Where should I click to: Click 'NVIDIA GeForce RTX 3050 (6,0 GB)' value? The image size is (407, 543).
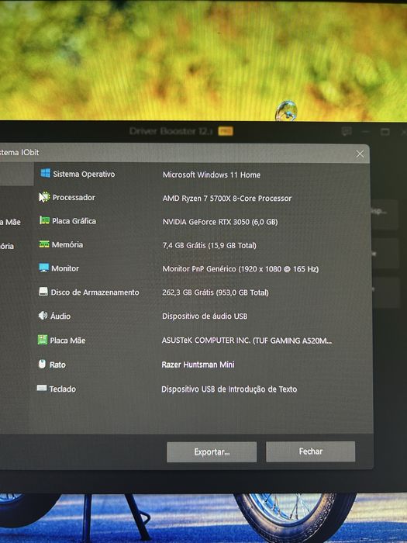[x=220, y=222]
